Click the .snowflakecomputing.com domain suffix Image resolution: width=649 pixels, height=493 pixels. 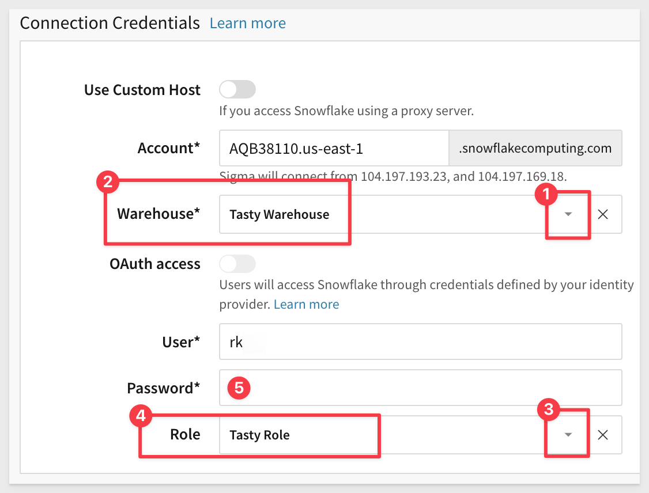tap(535, 149)
